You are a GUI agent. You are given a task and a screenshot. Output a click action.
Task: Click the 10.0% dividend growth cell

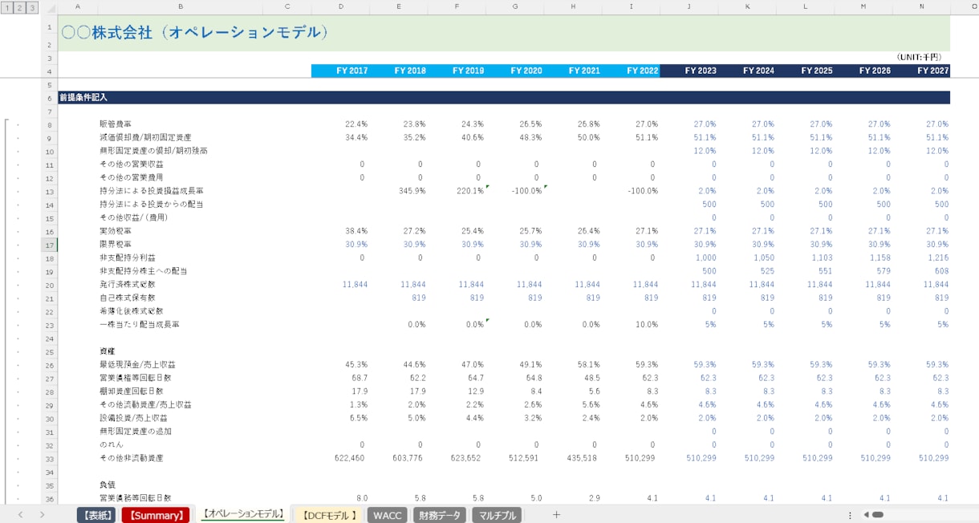pos(645,325)
